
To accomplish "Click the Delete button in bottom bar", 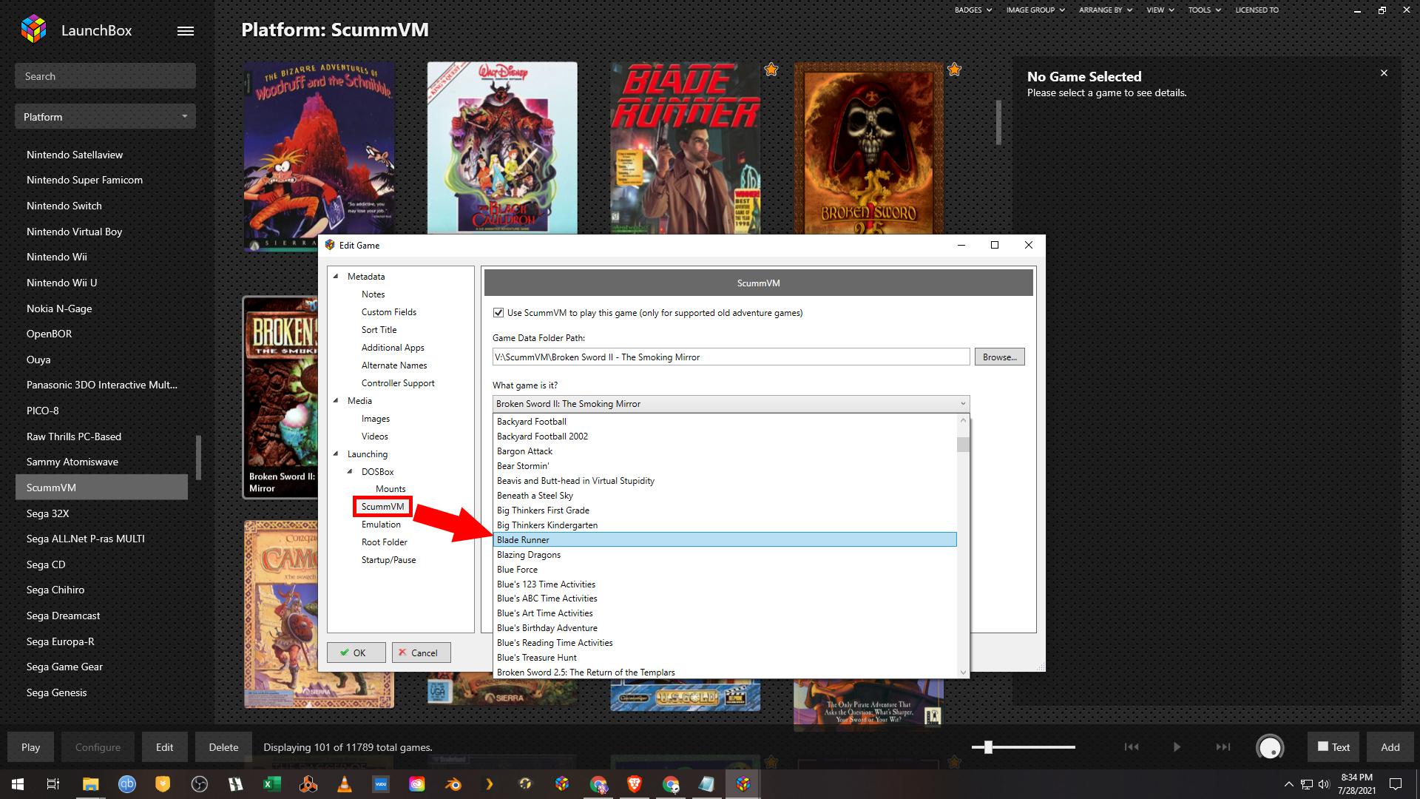I will (x=223, y=747).
